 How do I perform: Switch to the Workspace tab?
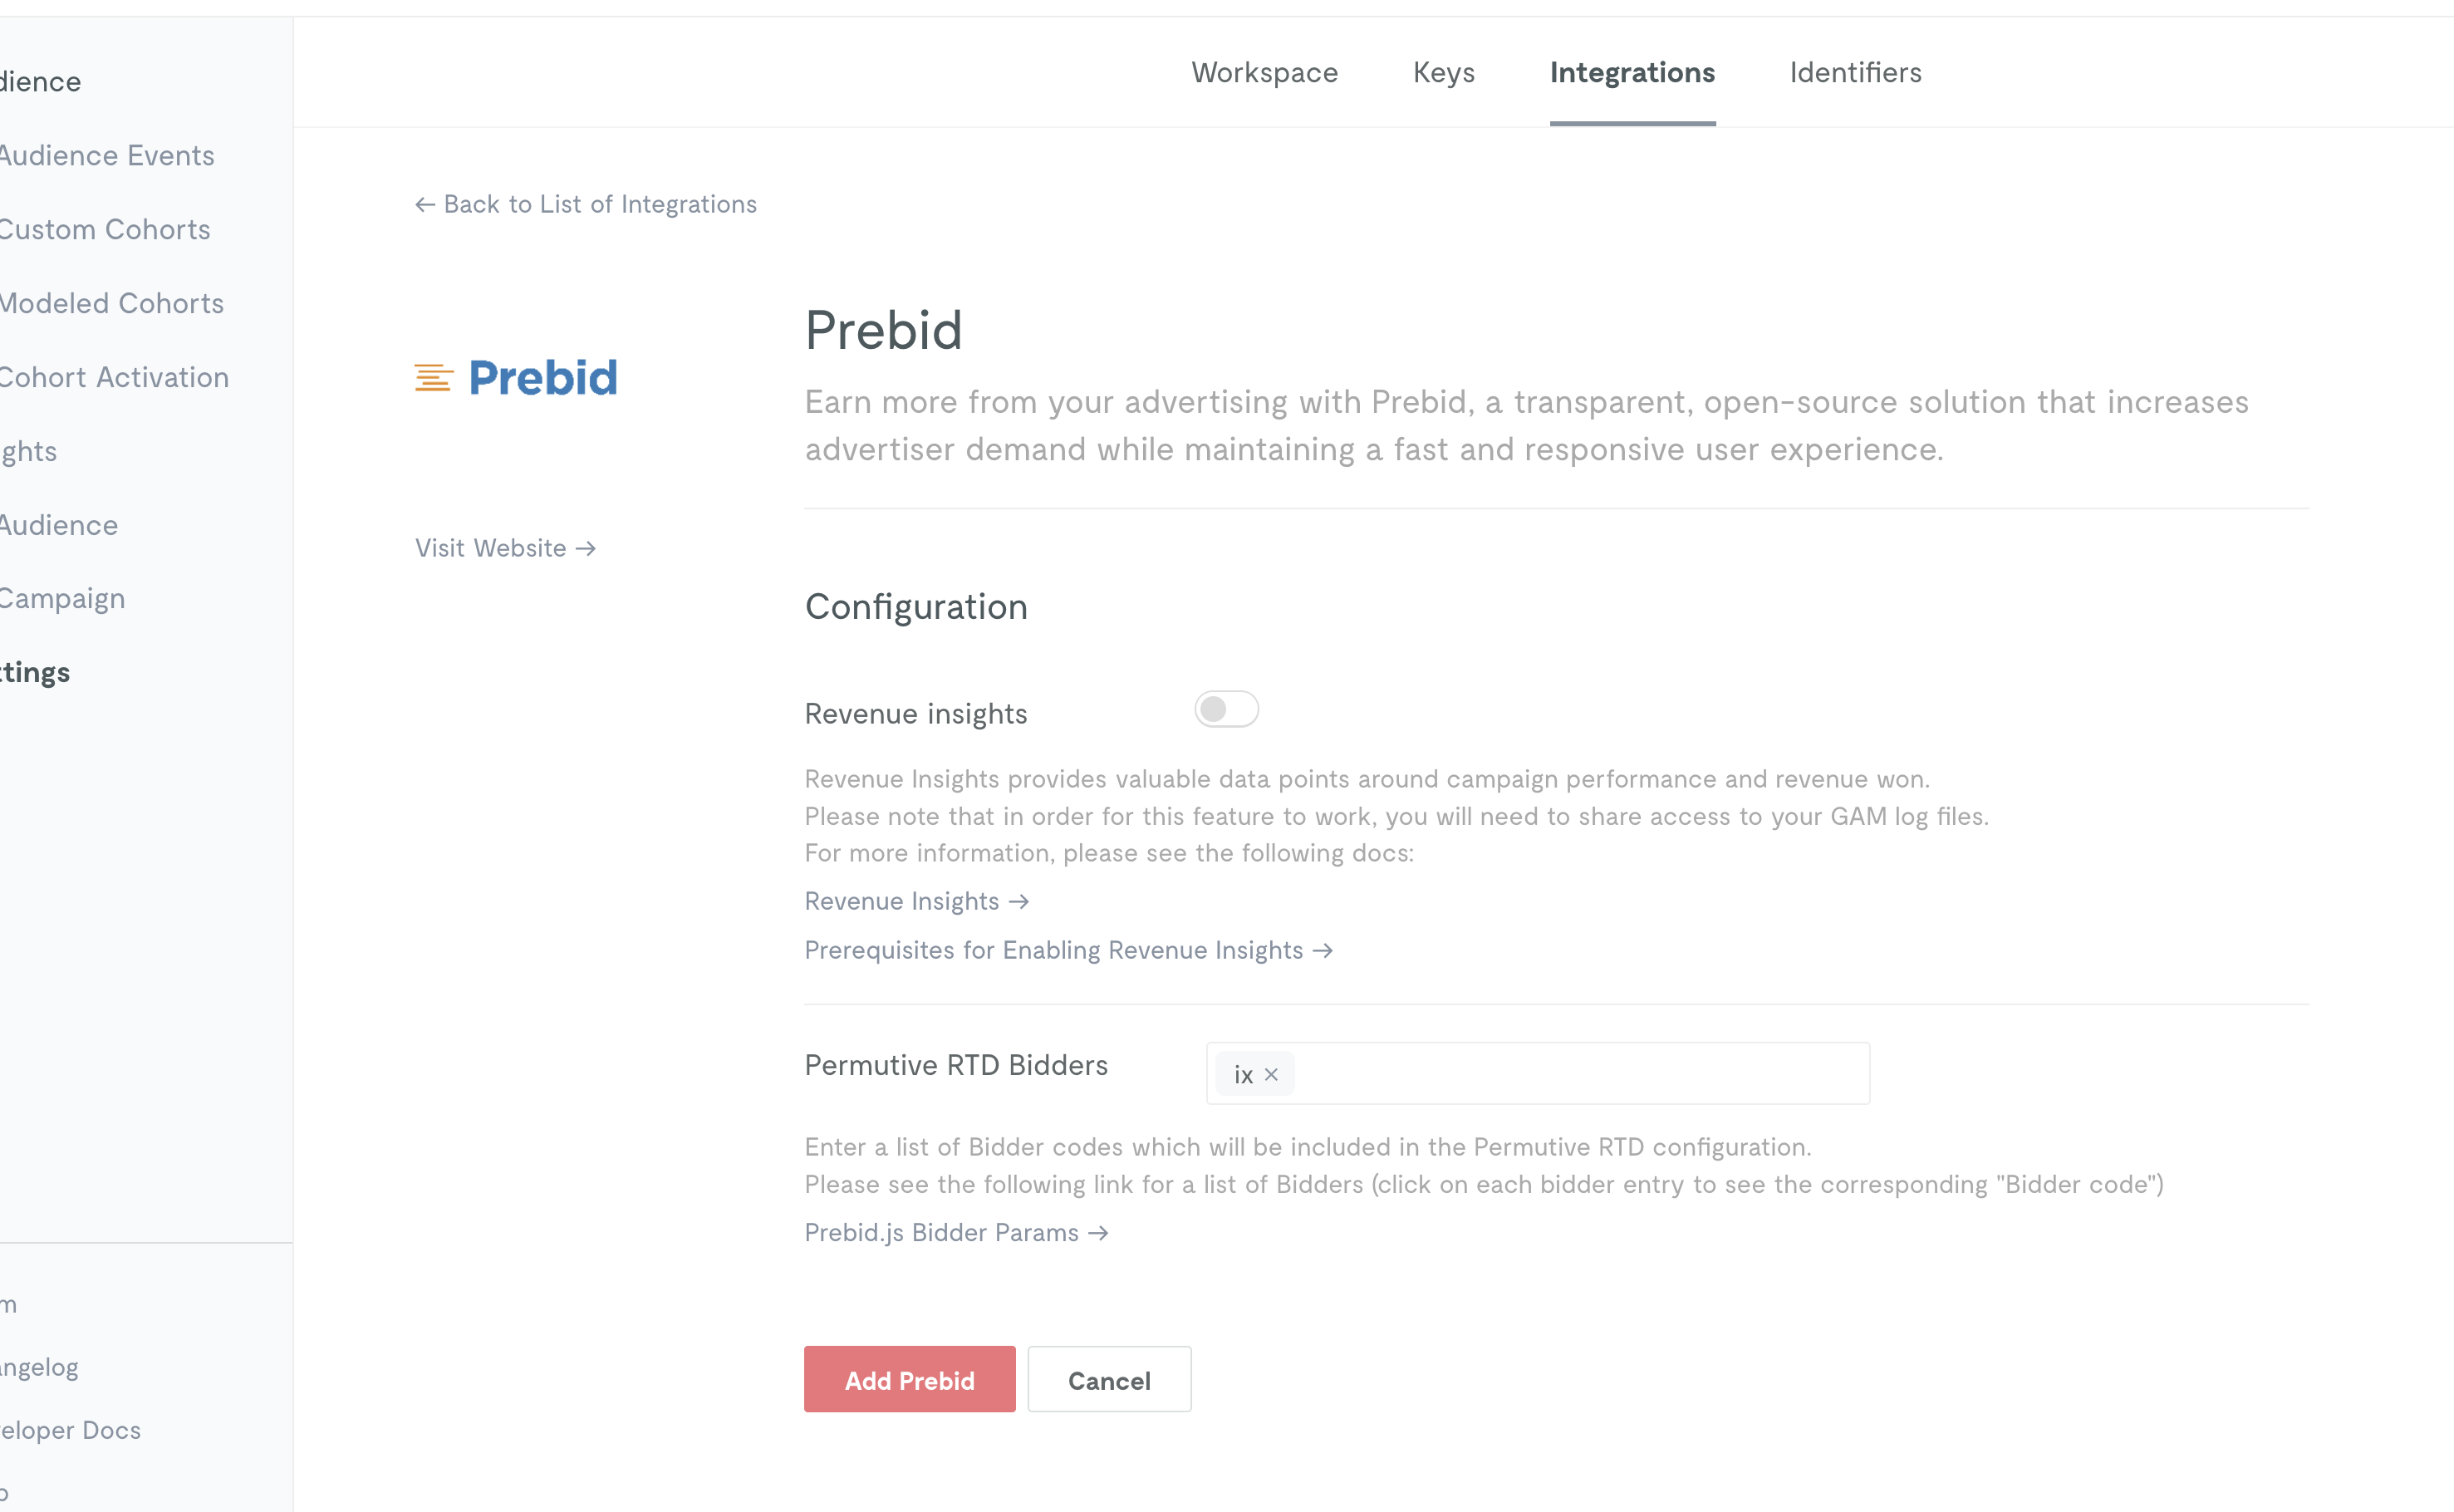tap(1265, 72)
